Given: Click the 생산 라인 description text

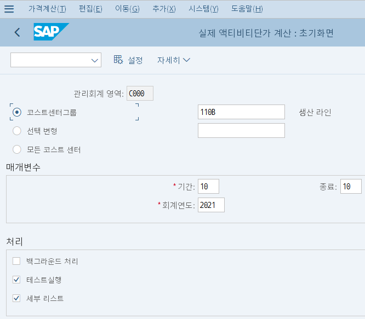Looking at the screenshot, I should pyautogui.click(x=315, y=112).
